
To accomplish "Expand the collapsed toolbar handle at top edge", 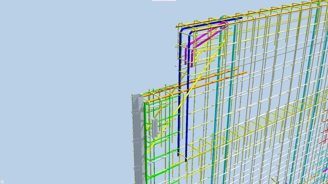I will [x=164, y=1].
